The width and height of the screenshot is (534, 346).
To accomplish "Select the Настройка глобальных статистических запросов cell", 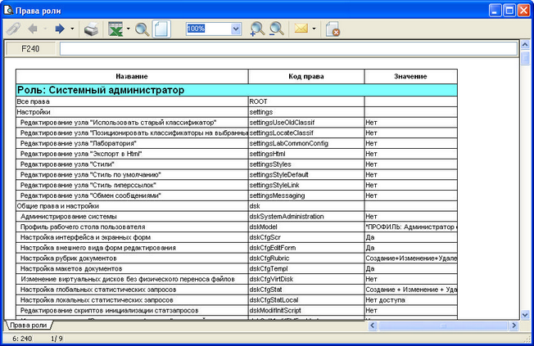I will coord(132,290).
